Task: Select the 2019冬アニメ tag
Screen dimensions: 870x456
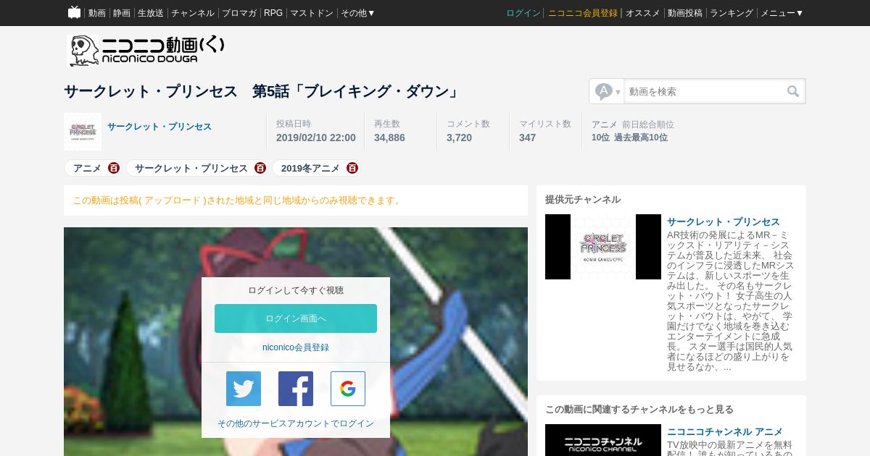Action: pyautogui.click(x=310, y=168)
